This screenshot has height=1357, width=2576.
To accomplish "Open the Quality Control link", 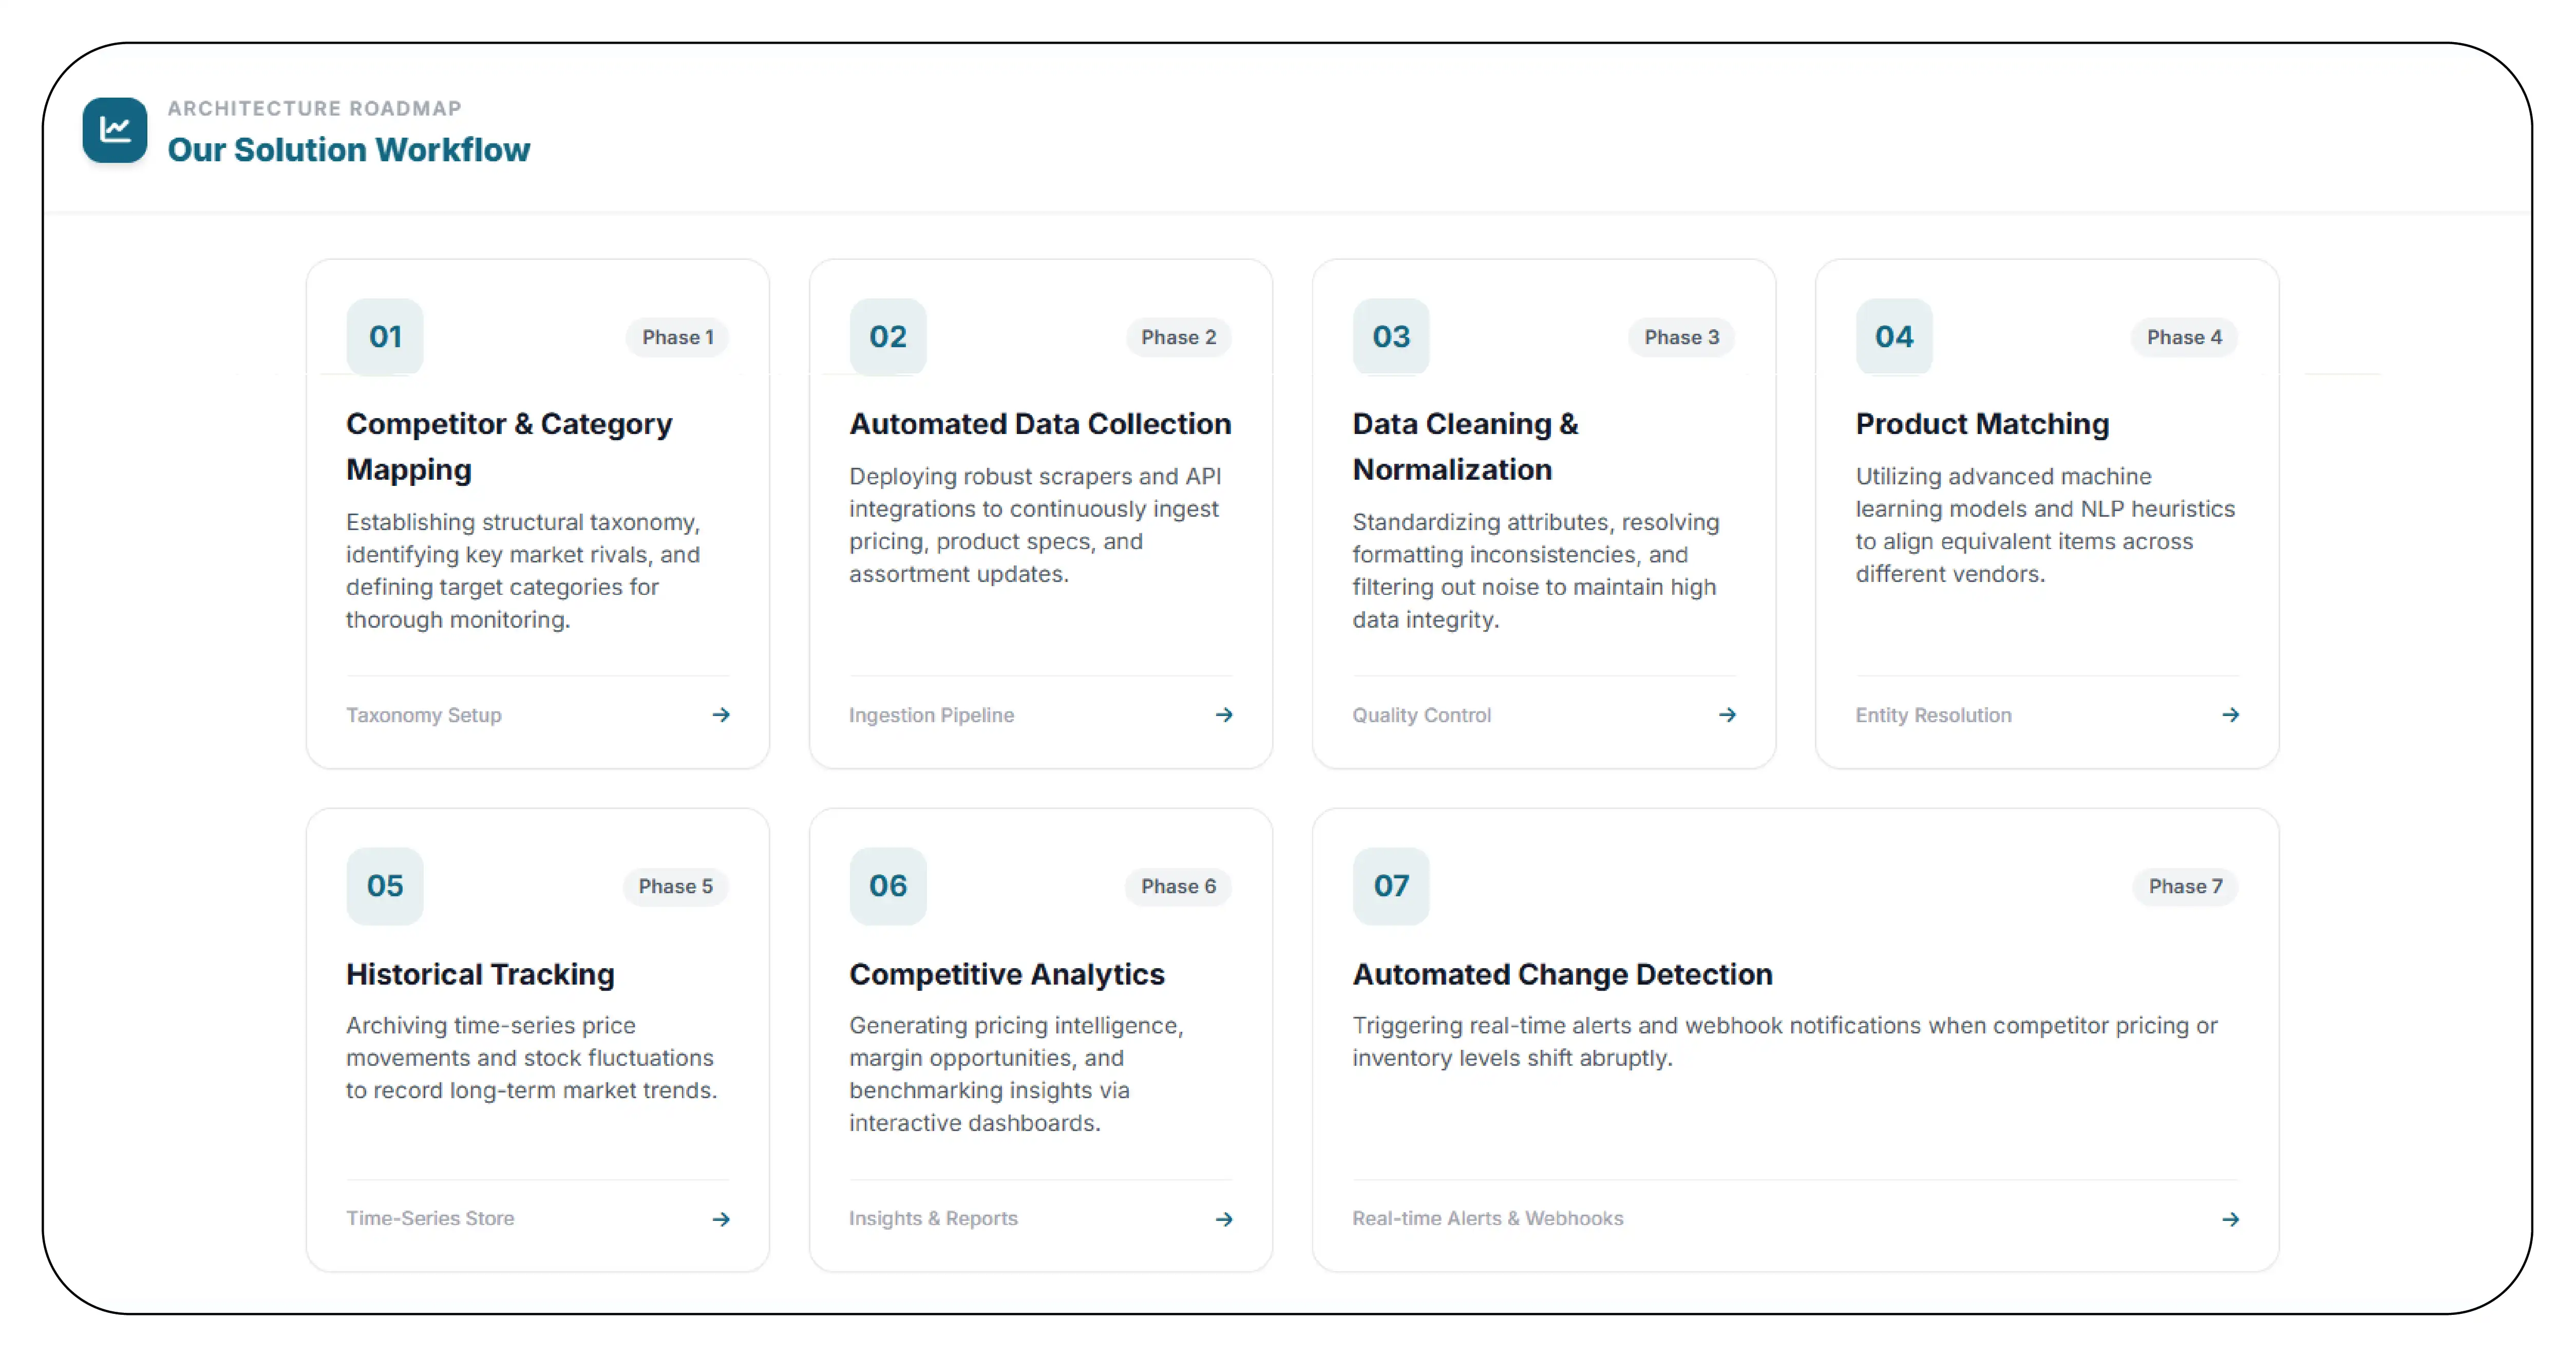I will pos(1421,715).
